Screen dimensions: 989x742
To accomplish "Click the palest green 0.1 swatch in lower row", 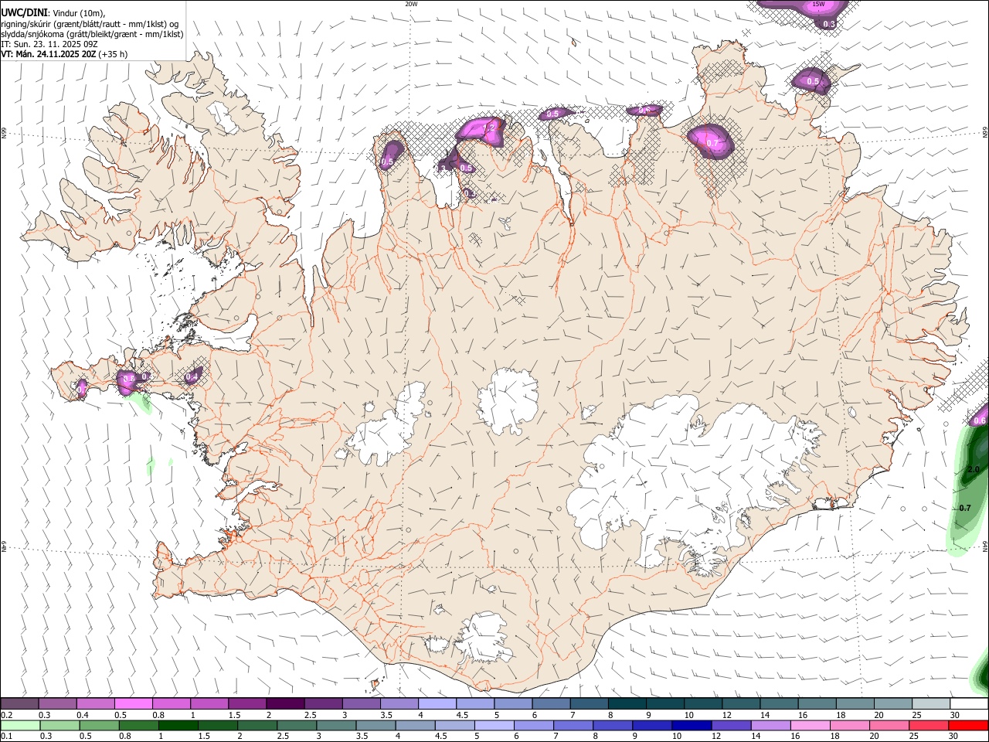I will tap(19, 725).
